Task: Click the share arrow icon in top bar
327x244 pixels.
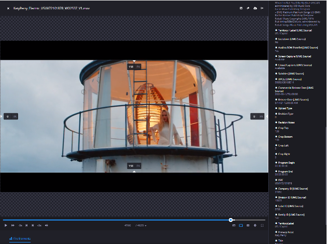Action: click(248, 8)
